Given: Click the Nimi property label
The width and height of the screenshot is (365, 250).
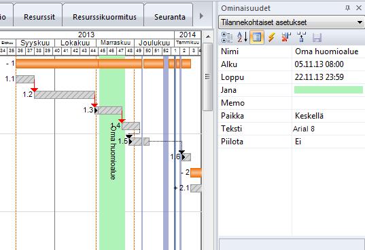Looking at the screenshot, I should (230, 51).
